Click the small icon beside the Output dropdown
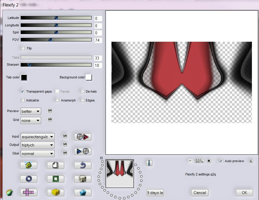 pos(65,144)
